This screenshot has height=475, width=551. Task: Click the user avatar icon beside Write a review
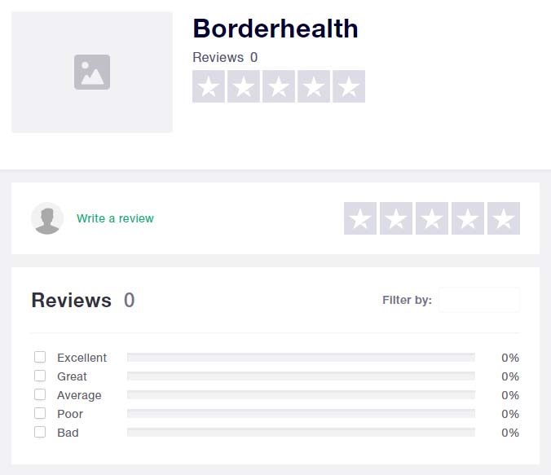[47, 218]
